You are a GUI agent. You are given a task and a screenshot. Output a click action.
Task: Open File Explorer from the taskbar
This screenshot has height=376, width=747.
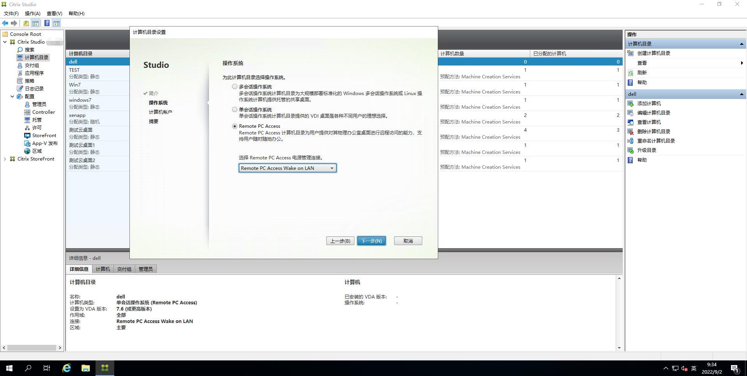pyautogui.click(x=86, y=368)
